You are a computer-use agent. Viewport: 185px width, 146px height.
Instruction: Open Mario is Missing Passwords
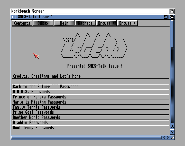pos(90,102)
